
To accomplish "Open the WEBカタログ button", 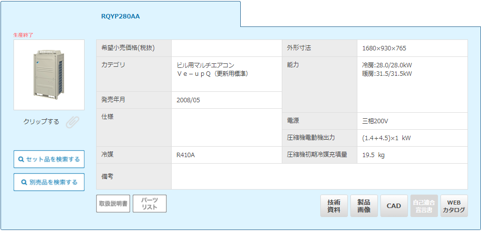I will [454, 206].
